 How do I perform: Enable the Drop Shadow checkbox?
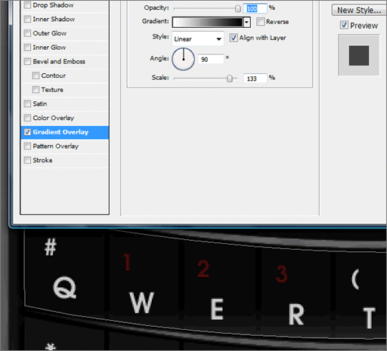pos(27,5)
